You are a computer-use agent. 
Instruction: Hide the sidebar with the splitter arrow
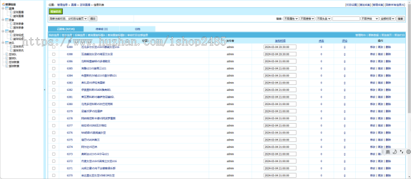pyautogui.click(x=44, y=89)
